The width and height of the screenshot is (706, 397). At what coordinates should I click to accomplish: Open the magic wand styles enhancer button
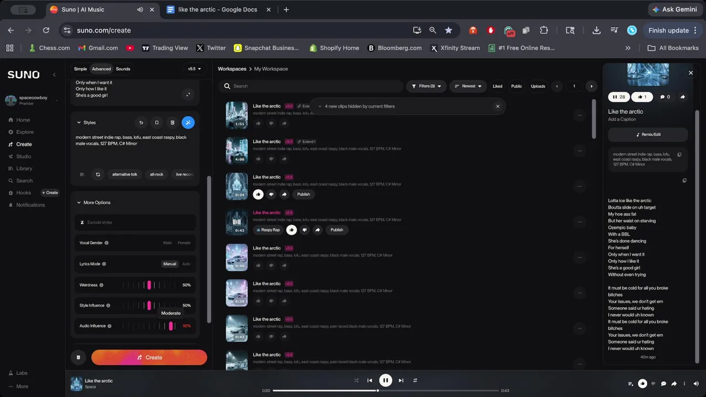pos(188,122)
